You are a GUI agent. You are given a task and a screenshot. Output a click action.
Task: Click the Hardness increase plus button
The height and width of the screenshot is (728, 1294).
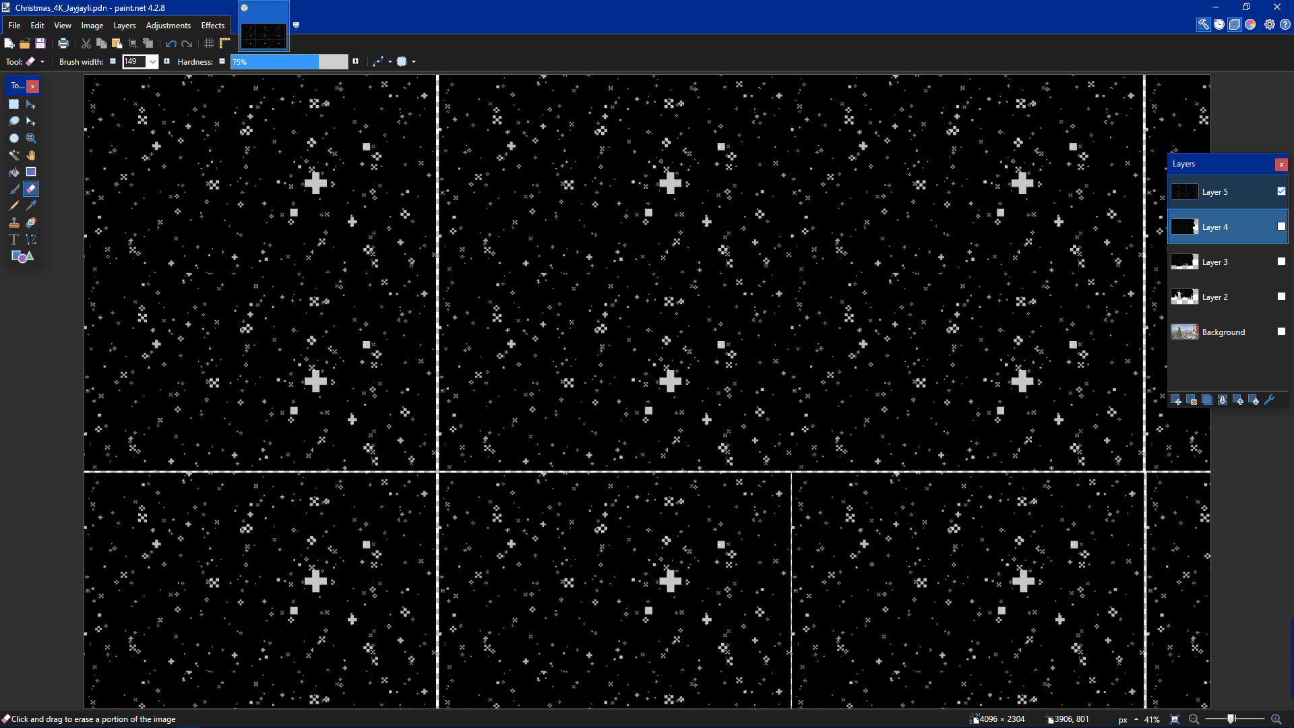pos(355,61)
